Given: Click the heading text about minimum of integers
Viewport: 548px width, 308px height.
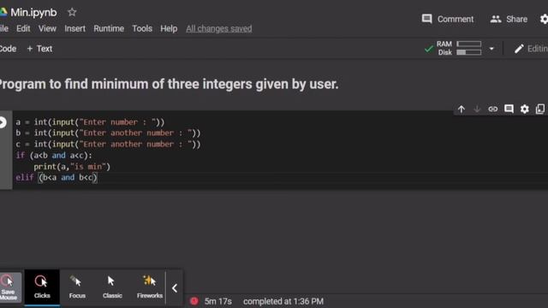Looking at the screenshot, I should point(170,84).
